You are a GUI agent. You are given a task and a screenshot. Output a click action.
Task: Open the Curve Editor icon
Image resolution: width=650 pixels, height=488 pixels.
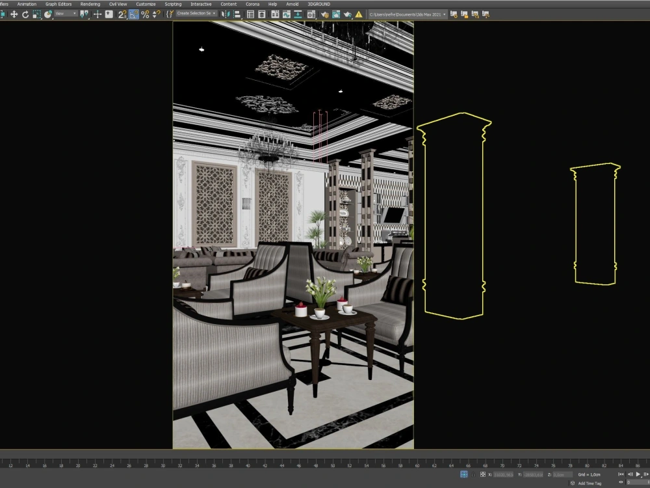coord(287,14)
